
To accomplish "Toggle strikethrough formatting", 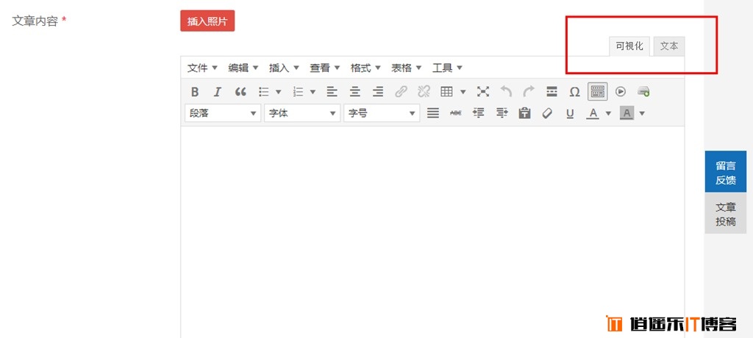I will point(455,113).
